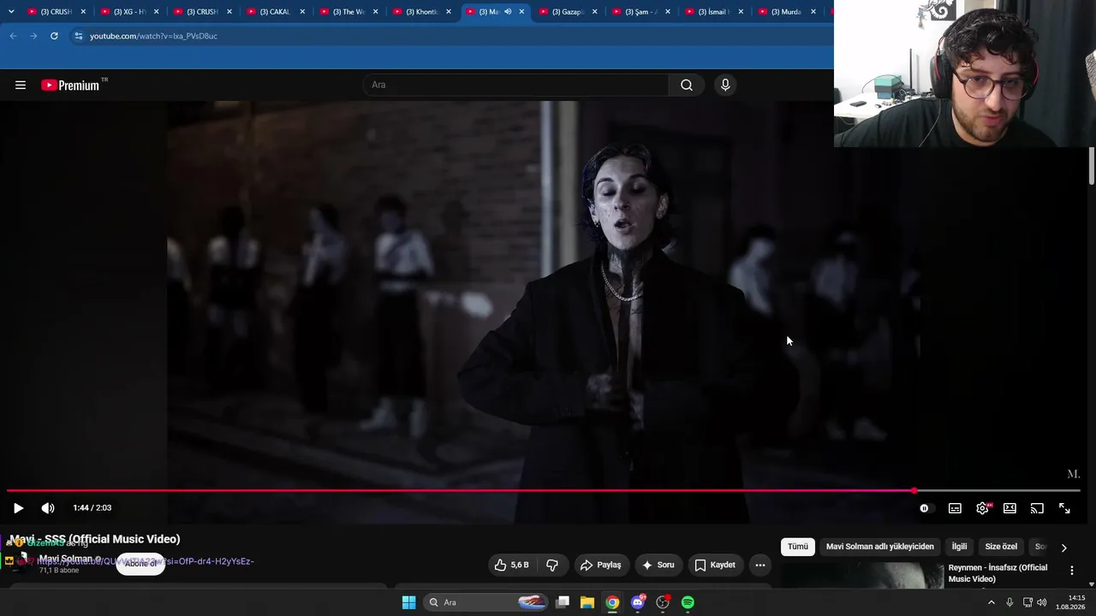Subscribe with the Abone ol button
This screenshot has width=1096, height=616.
pyautogui.click(x=140, y=564)
